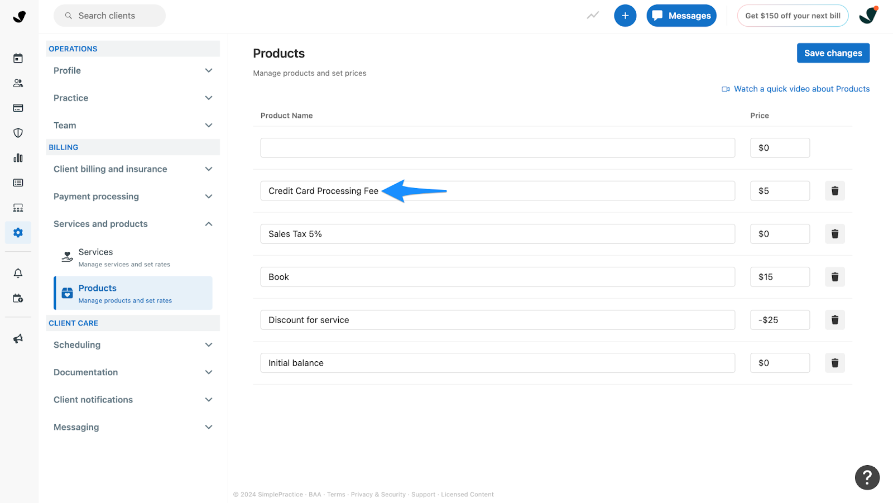Open the supervision icon below the list icon
893x503 pixels.
tap(18, 208)
